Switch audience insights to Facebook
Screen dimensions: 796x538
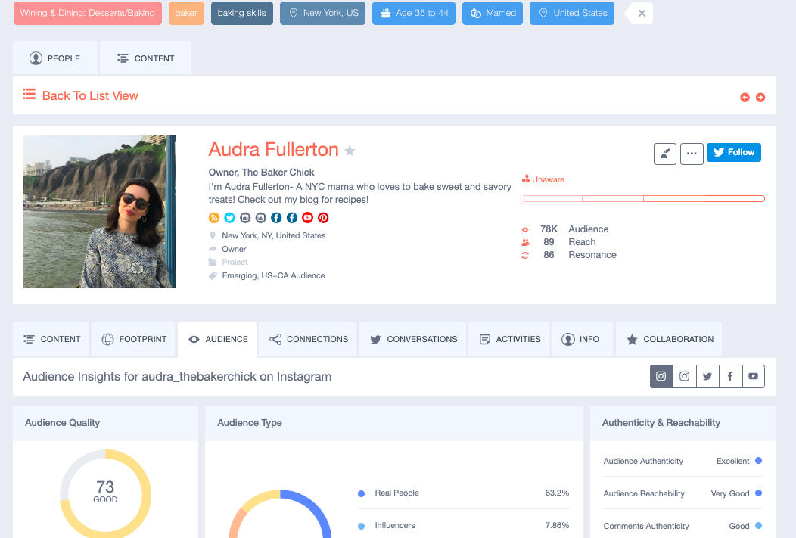[x=730, y=376]
